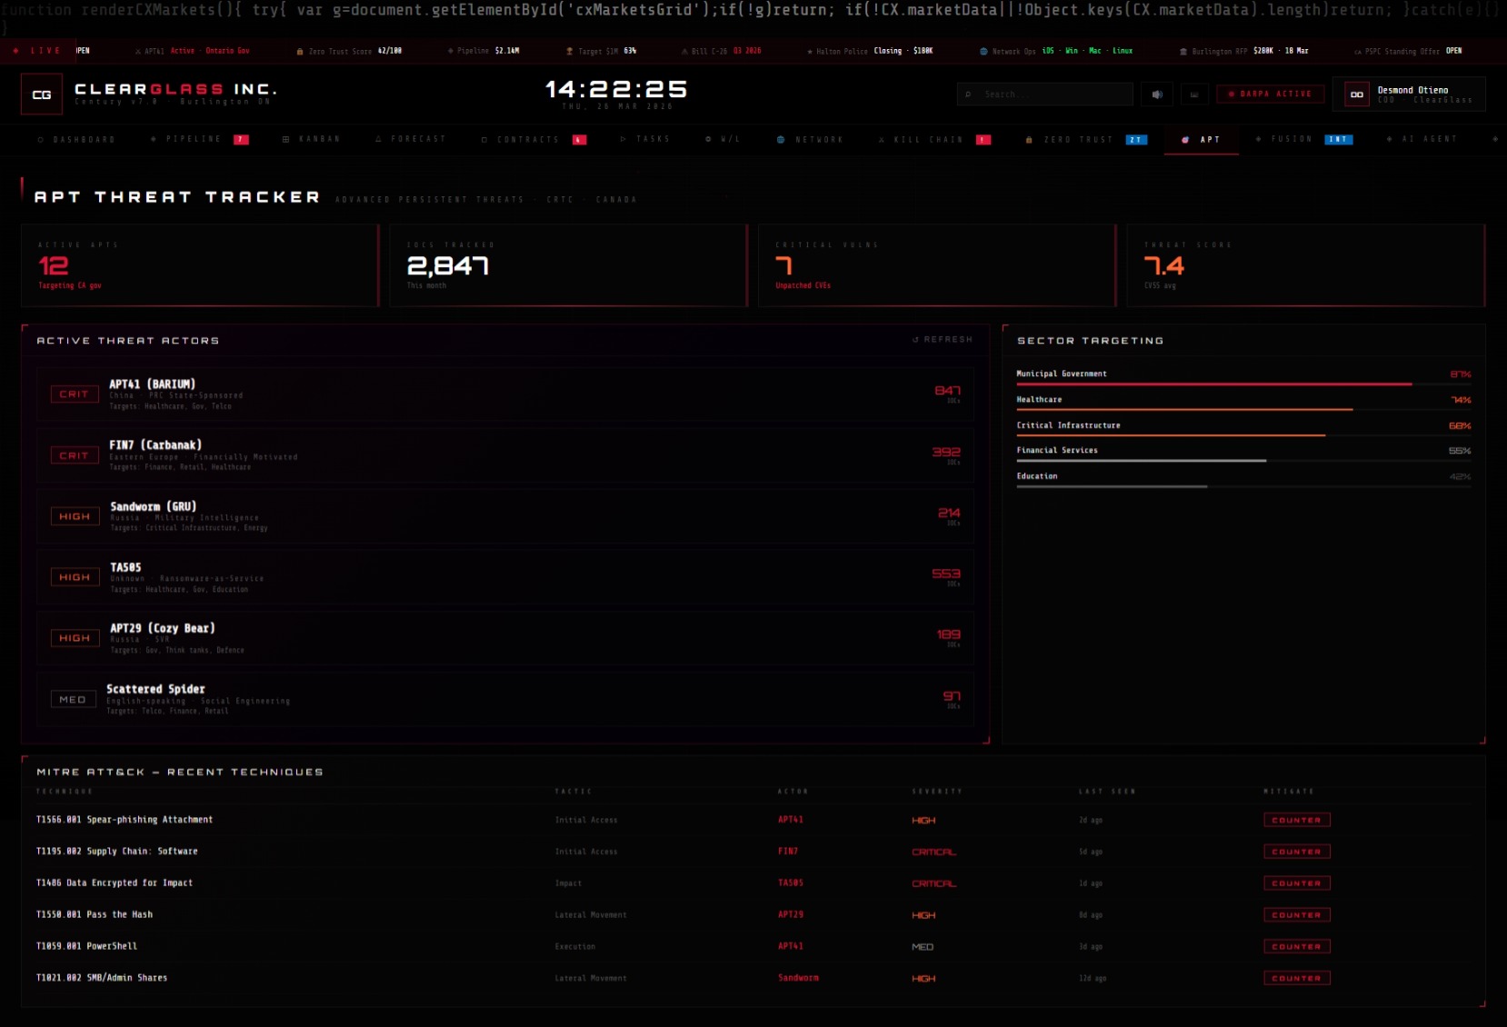Open the Sandworm (GRU) threat actor row
Screen dimensions: 1507x1027
(x=505, y=516)
